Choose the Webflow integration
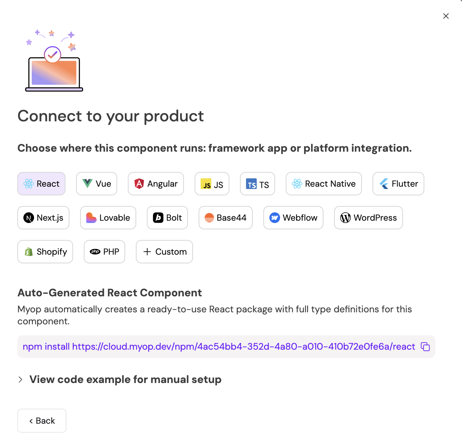 click(x=293, y=218)
